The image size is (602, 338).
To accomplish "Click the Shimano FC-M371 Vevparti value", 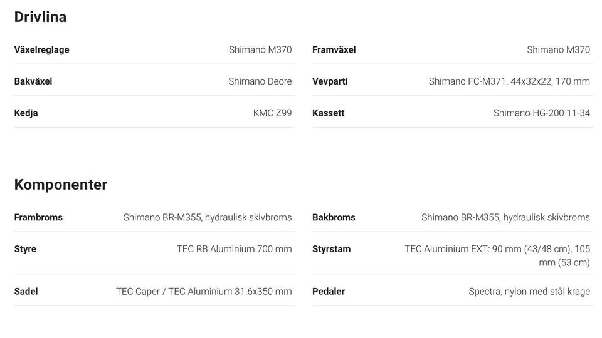I will pyautogui.click(x=509, y=81).
